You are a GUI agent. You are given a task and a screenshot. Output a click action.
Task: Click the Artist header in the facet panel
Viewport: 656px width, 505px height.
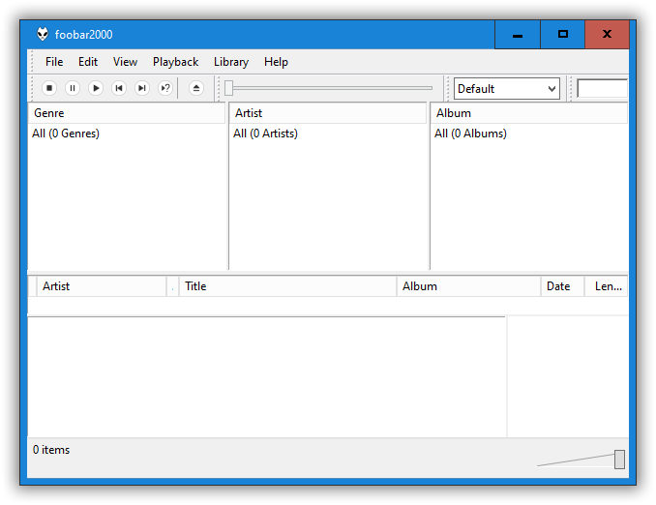[x=328, y=113]
